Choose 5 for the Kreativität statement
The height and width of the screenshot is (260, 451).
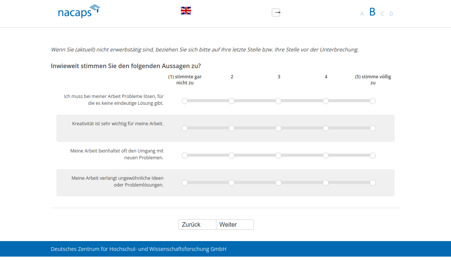coord(373,128)
